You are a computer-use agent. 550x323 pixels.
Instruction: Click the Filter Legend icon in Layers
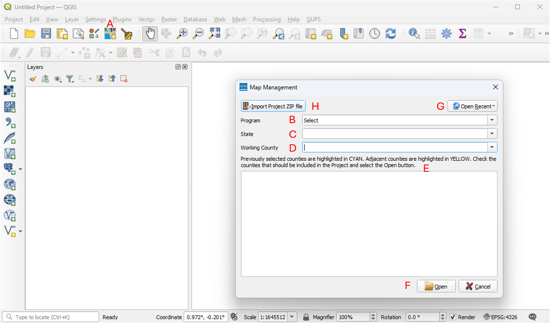[x=69, y=79]
